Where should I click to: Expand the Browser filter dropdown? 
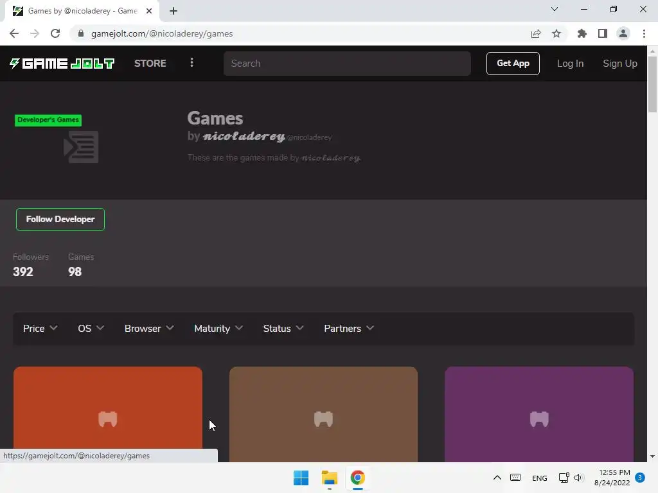coord(149,328)
